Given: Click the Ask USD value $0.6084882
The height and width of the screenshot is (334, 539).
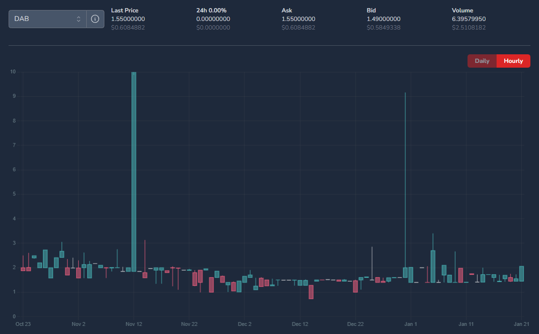Looking at the screenshot, I should (298, 28).
